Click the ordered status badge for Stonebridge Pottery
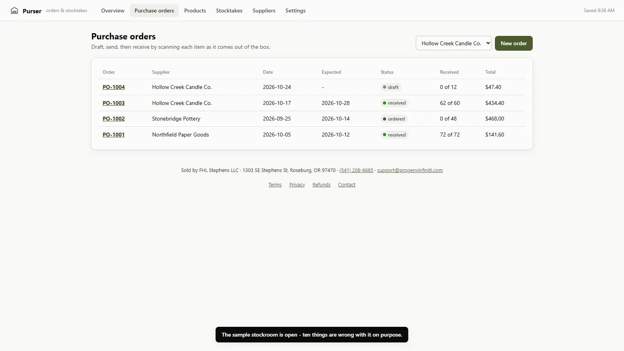 [394, 119]
